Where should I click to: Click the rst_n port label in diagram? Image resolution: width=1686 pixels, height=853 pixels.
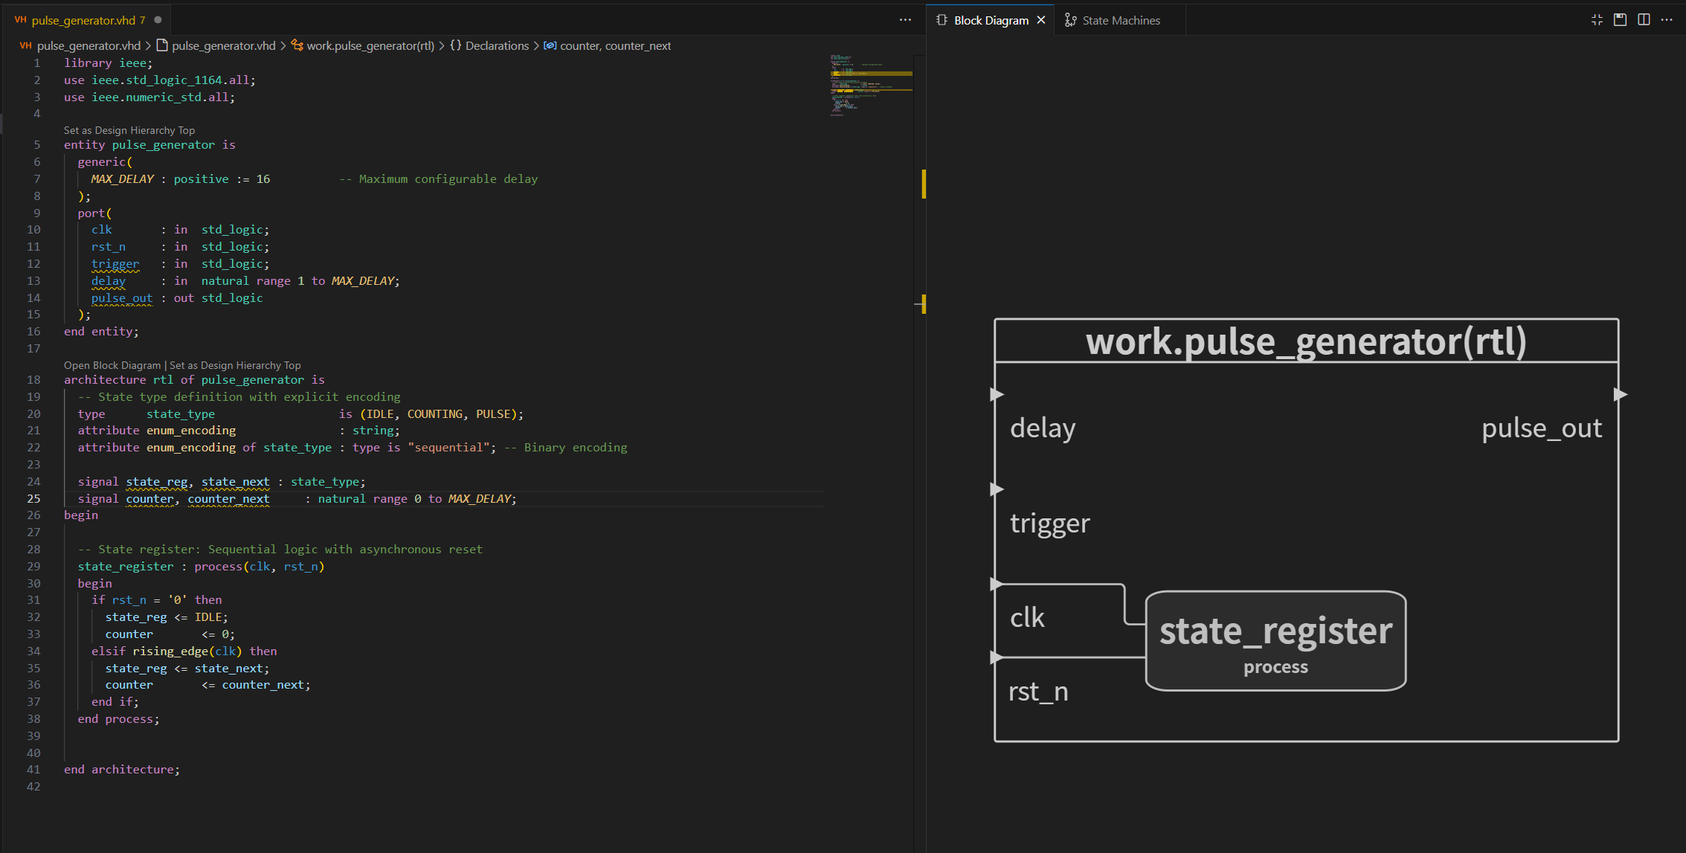tap(1038, 692)
